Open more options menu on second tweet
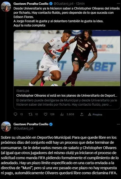This screenshot has height=179, width=121. coord(118,124)
